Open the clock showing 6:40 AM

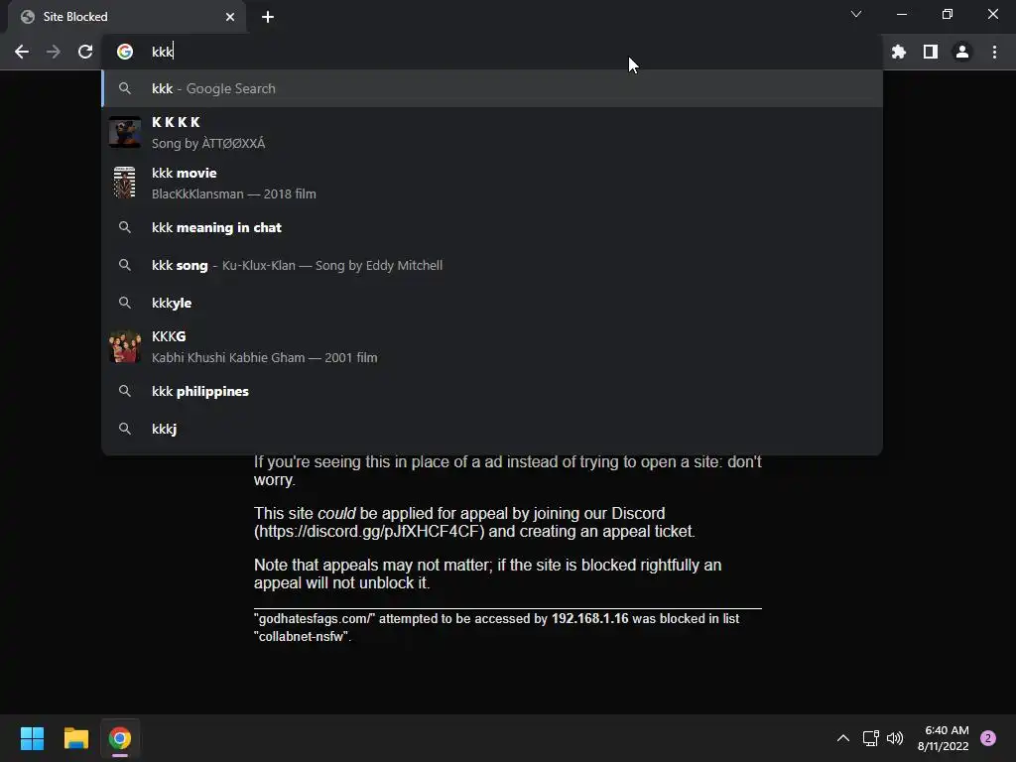[944, 738]
